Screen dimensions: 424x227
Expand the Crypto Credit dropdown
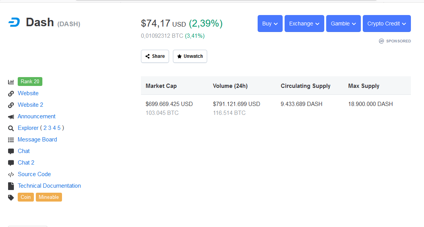click(387, 24)
